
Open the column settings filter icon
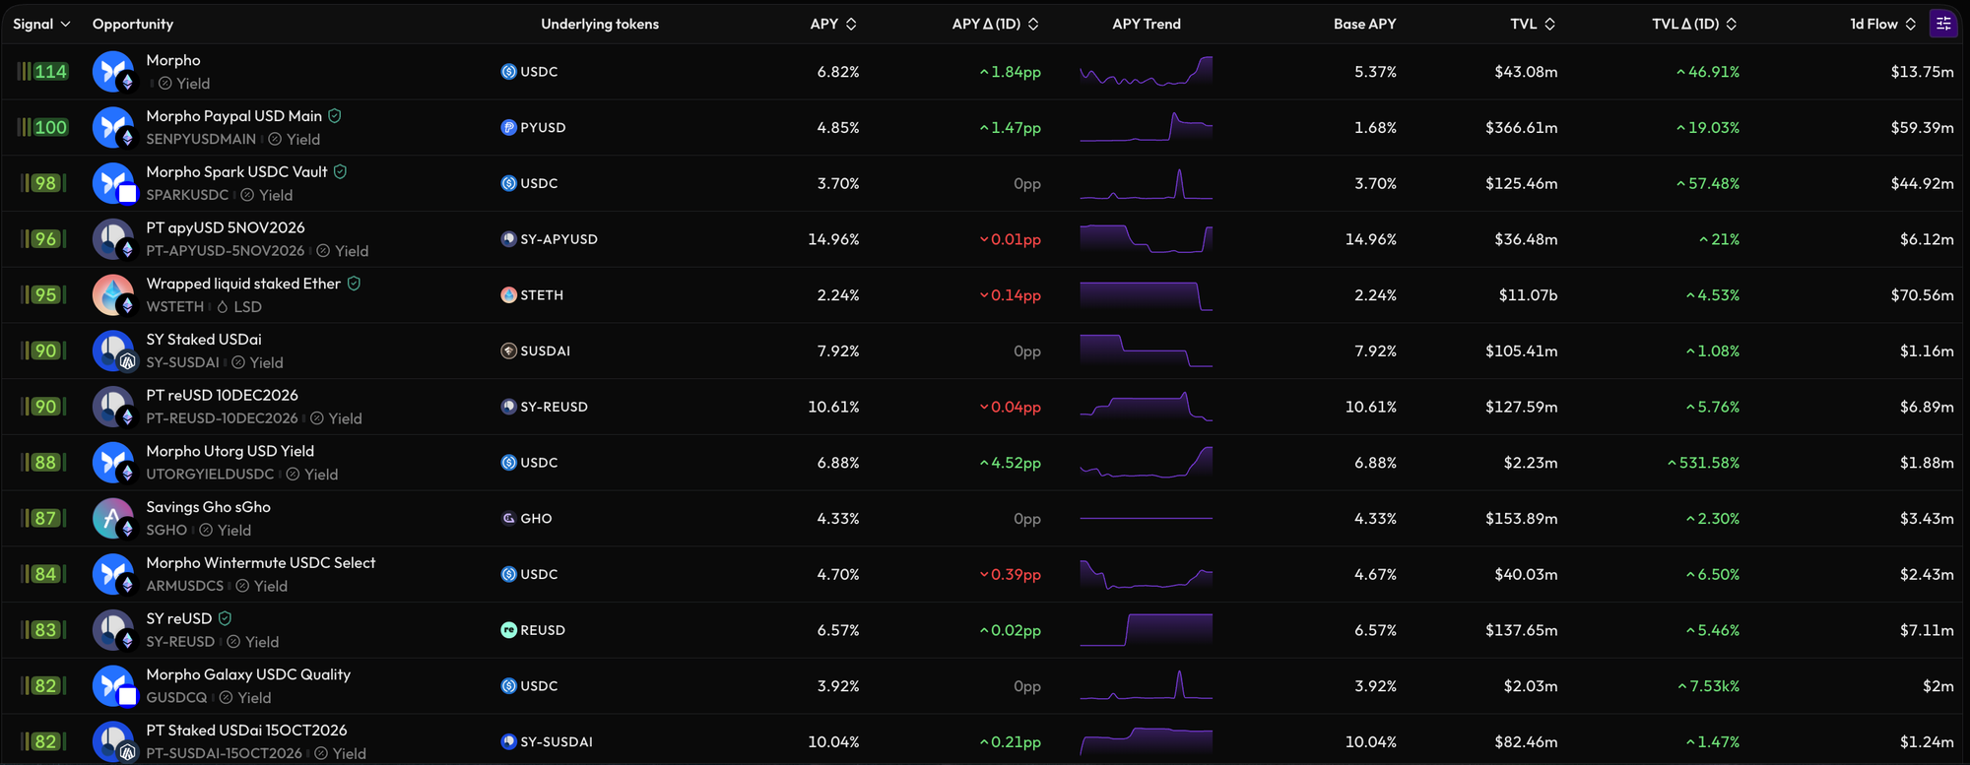point(1943,24)
